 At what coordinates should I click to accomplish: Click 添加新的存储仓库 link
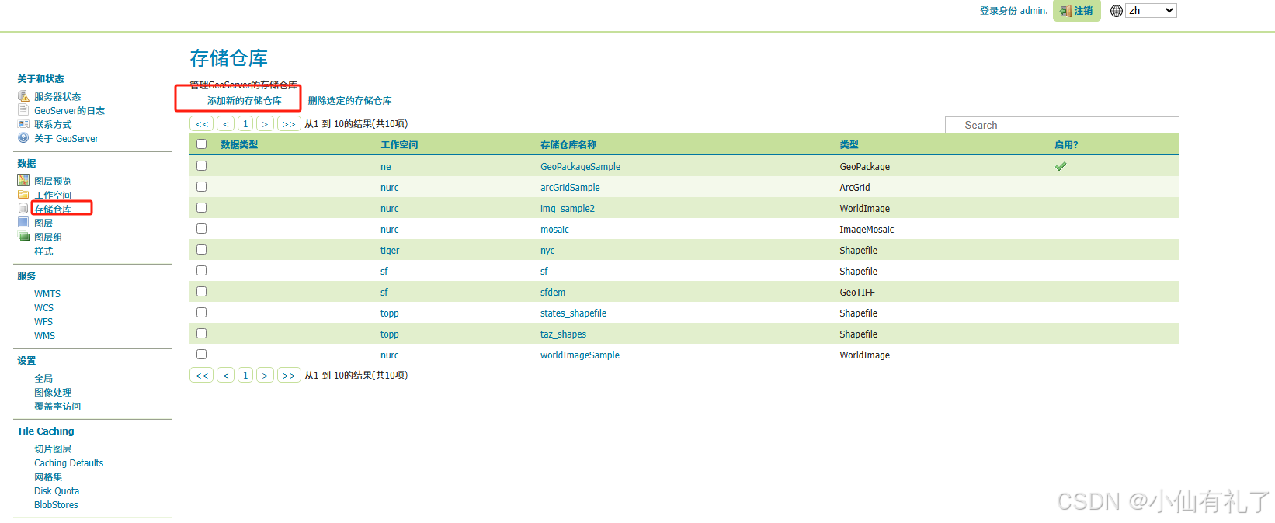point(244,101)
